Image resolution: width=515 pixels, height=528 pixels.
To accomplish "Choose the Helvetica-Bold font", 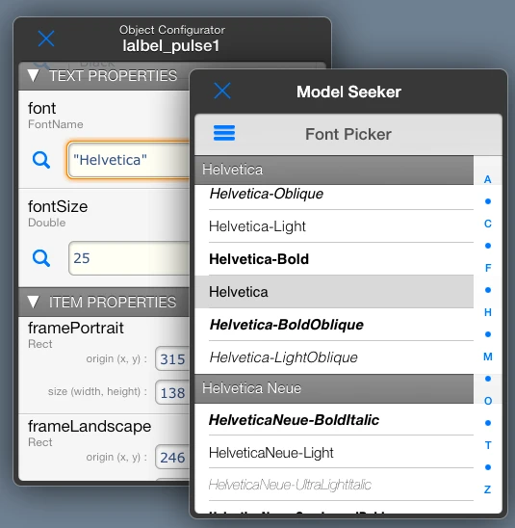I will click(334, 259).
